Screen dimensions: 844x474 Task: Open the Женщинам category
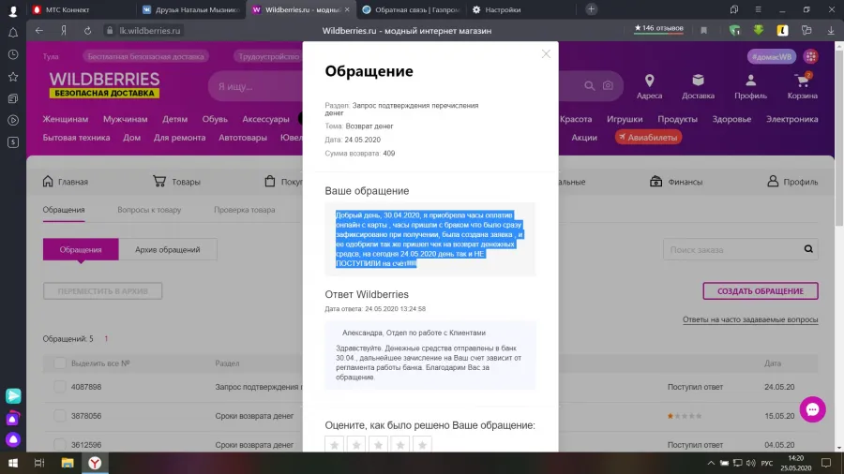pos(65,119)
